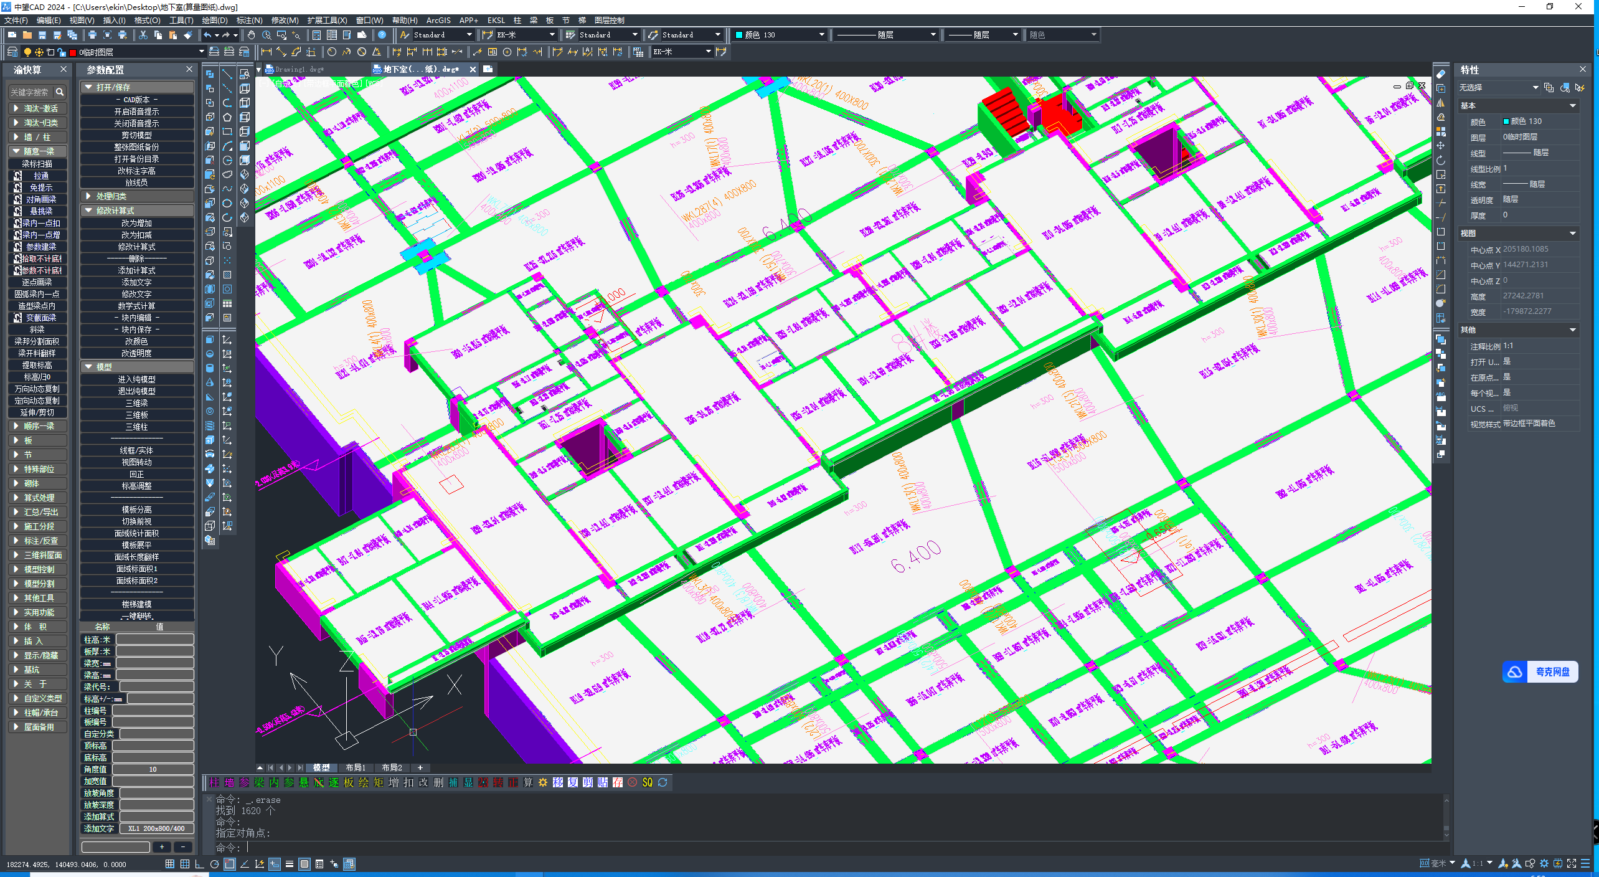Image resolution: width=1599 pixels, height=877 pixels.
Task: Click the 删 delete icon in bottom toolbar
Action: pos(438,782)
